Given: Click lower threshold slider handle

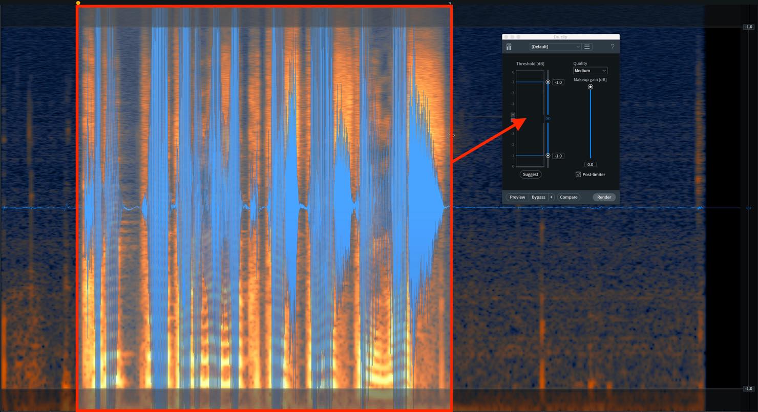Looking at the screenshot, I should pyautogui.click(x=548, y=156).
